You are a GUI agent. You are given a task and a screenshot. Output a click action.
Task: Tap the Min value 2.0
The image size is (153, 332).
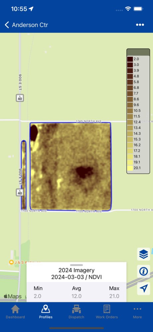pos(37,296)
